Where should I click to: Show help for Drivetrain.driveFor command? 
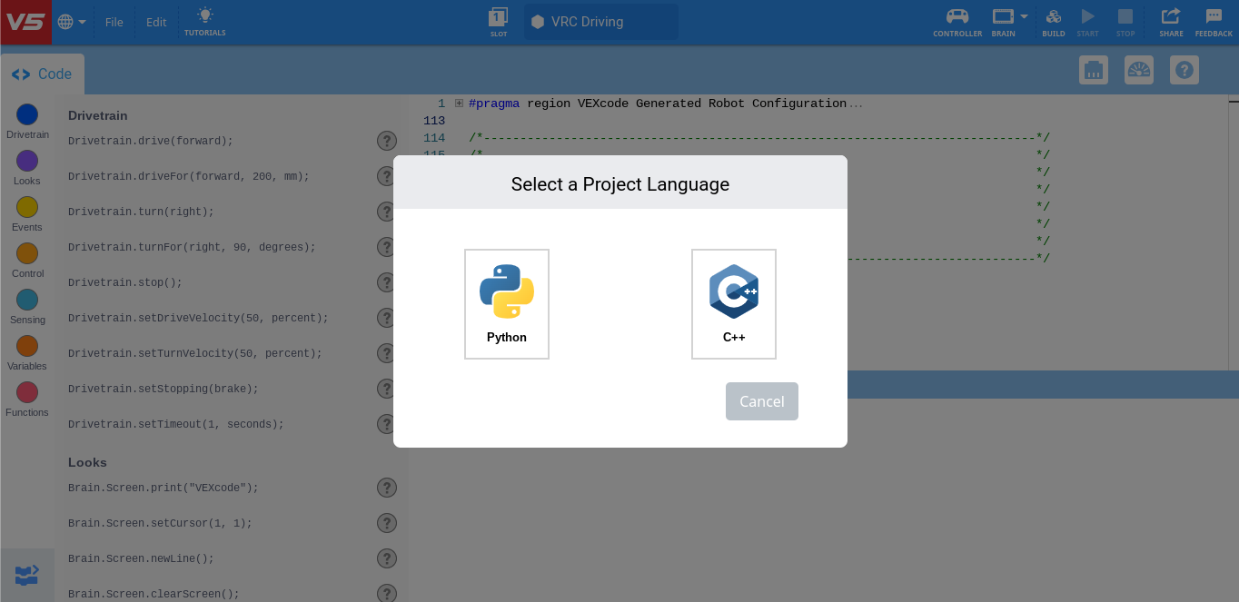pos(387,176)
